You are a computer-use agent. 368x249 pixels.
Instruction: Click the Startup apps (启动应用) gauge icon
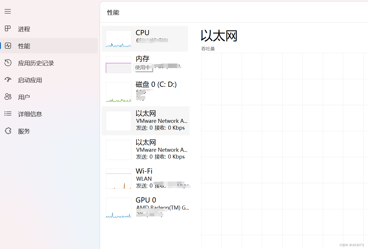[x=8, y=80]
